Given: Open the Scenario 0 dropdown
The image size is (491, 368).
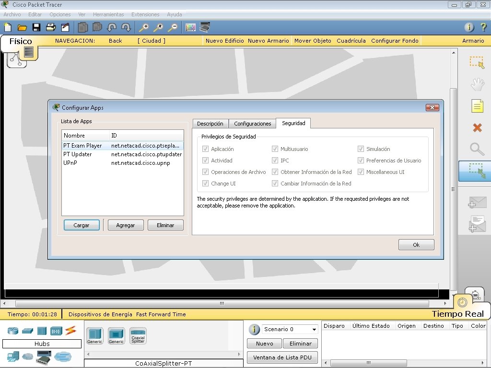Looking at the screenshot, I should (x=290, y=329).
